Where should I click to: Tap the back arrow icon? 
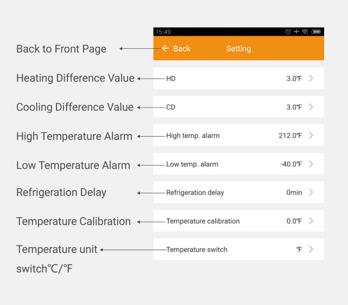tap(166, 48)
